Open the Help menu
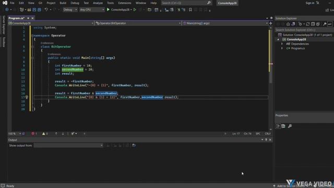 coord(153,3)
